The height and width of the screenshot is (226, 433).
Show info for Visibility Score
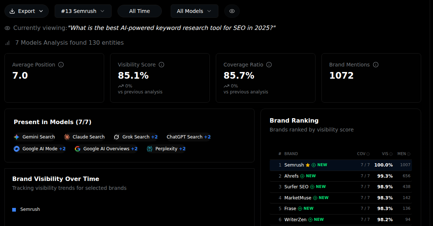tap(161, 65)
